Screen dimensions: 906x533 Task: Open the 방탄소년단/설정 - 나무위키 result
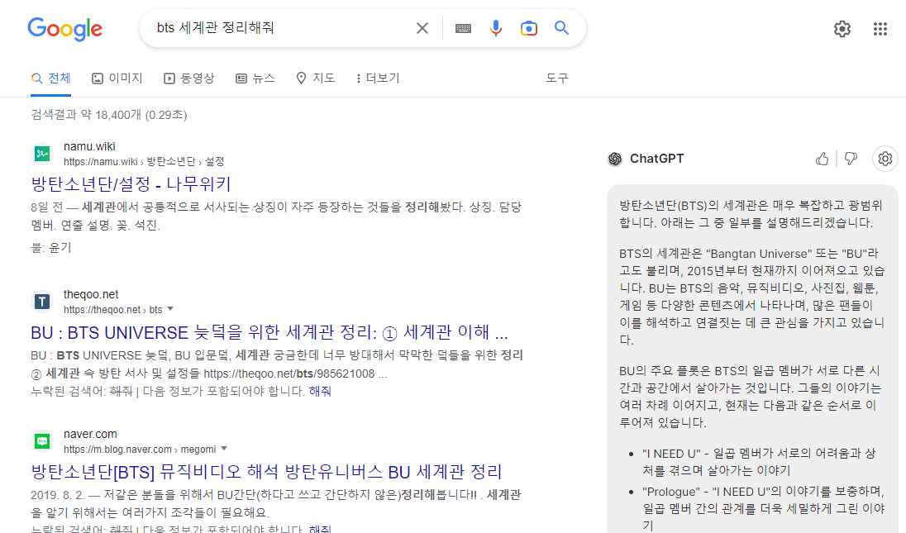coord(131,184)
